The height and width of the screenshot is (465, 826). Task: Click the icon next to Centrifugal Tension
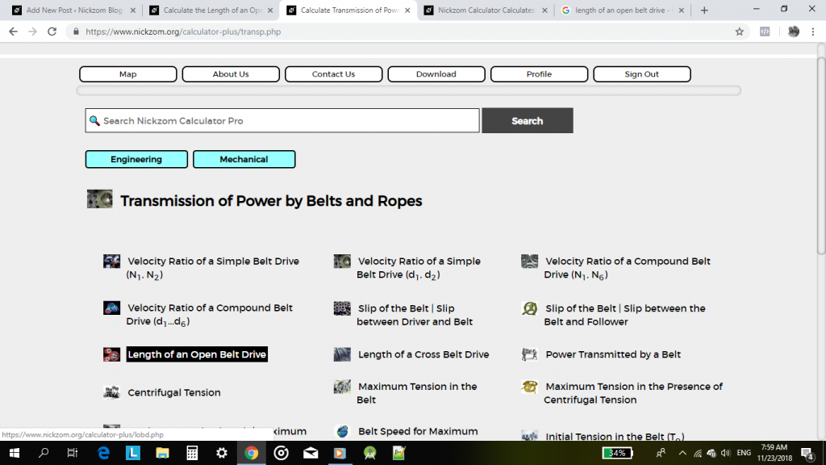tap(111, 392)
